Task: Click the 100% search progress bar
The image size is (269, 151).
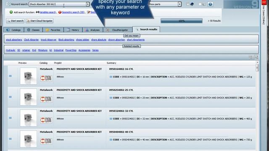Action: (182, 21)
